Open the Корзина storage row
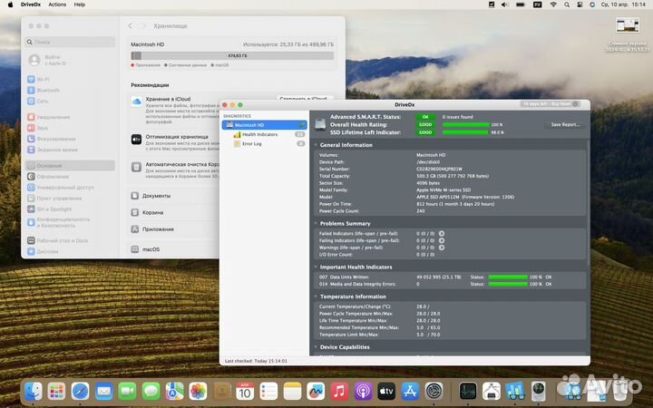Image resolution: width=653 pixels, height=408 pixels. click(174, 212)
